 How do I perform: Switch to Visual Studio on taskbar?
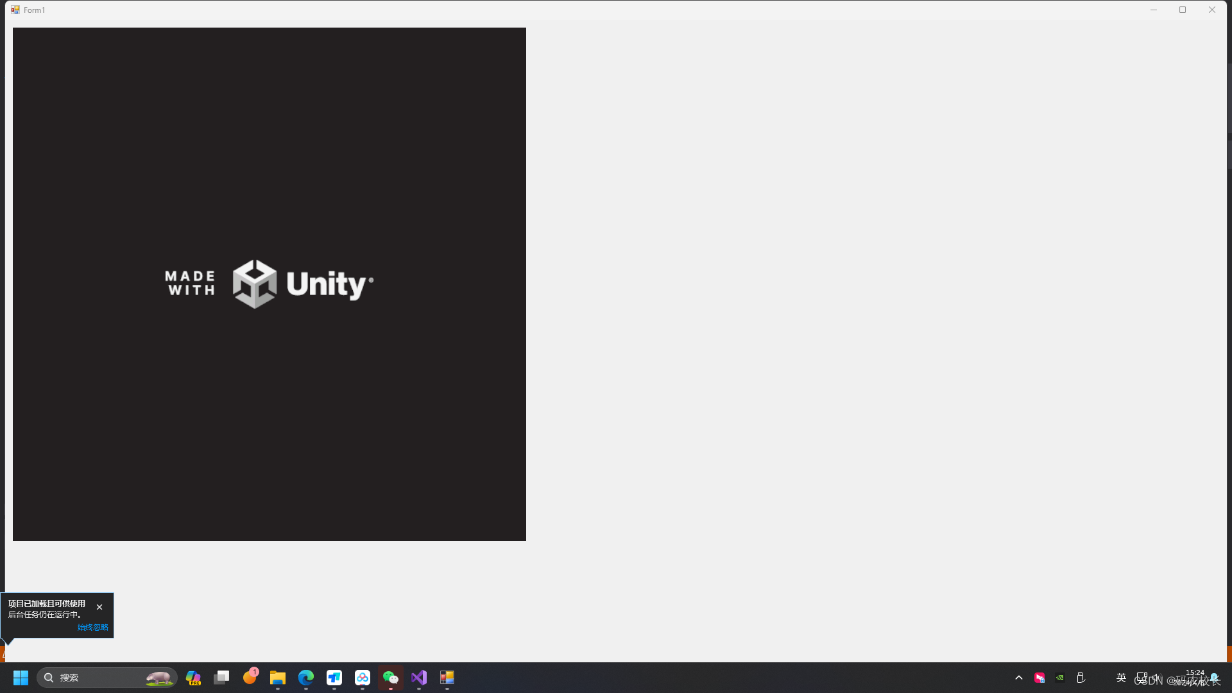coord(419,678)
